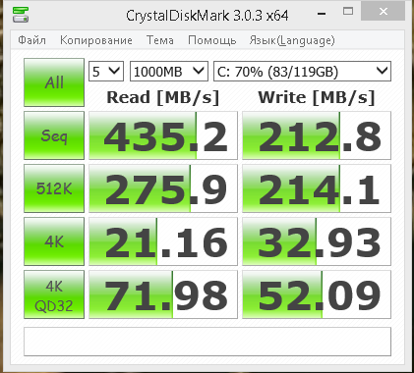Start the Seq benchmark test
This screenshot has width=414, height=373.
pyautogui.click(x=54, y=135)
